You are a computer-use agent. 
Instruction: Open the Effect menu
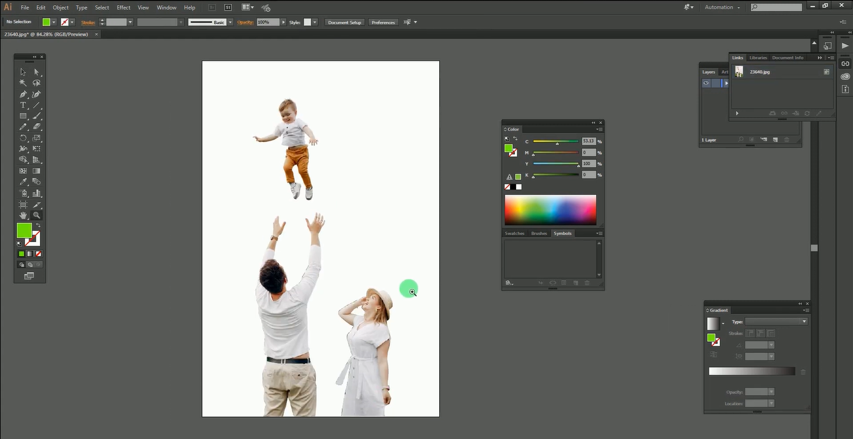(x=123, y=8)
